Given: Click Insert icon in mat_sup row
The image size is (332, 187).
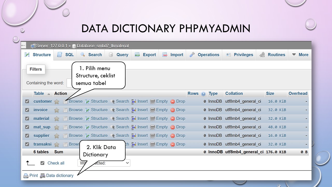Looking at the screenshot, I should coord(134,127).
